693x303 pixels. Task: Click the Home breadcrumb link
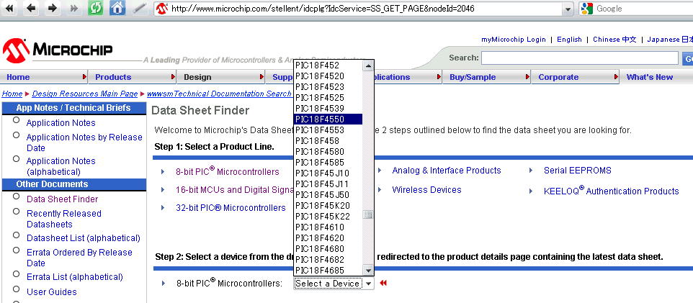coord(12,94)
